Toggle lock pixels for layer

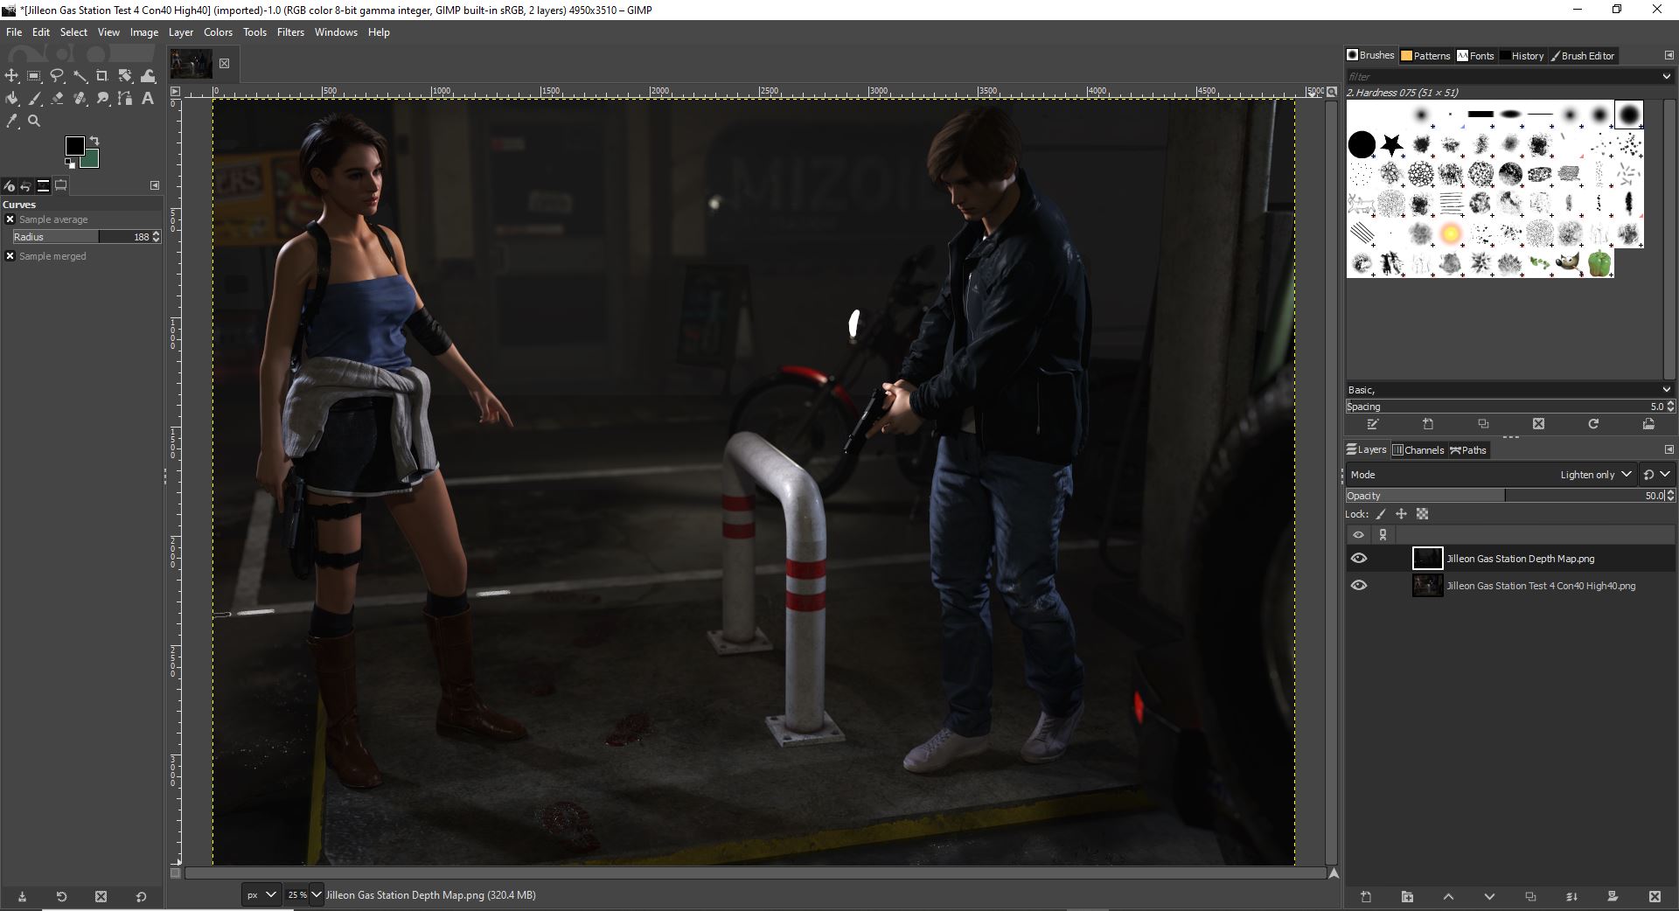[1381, 514]
